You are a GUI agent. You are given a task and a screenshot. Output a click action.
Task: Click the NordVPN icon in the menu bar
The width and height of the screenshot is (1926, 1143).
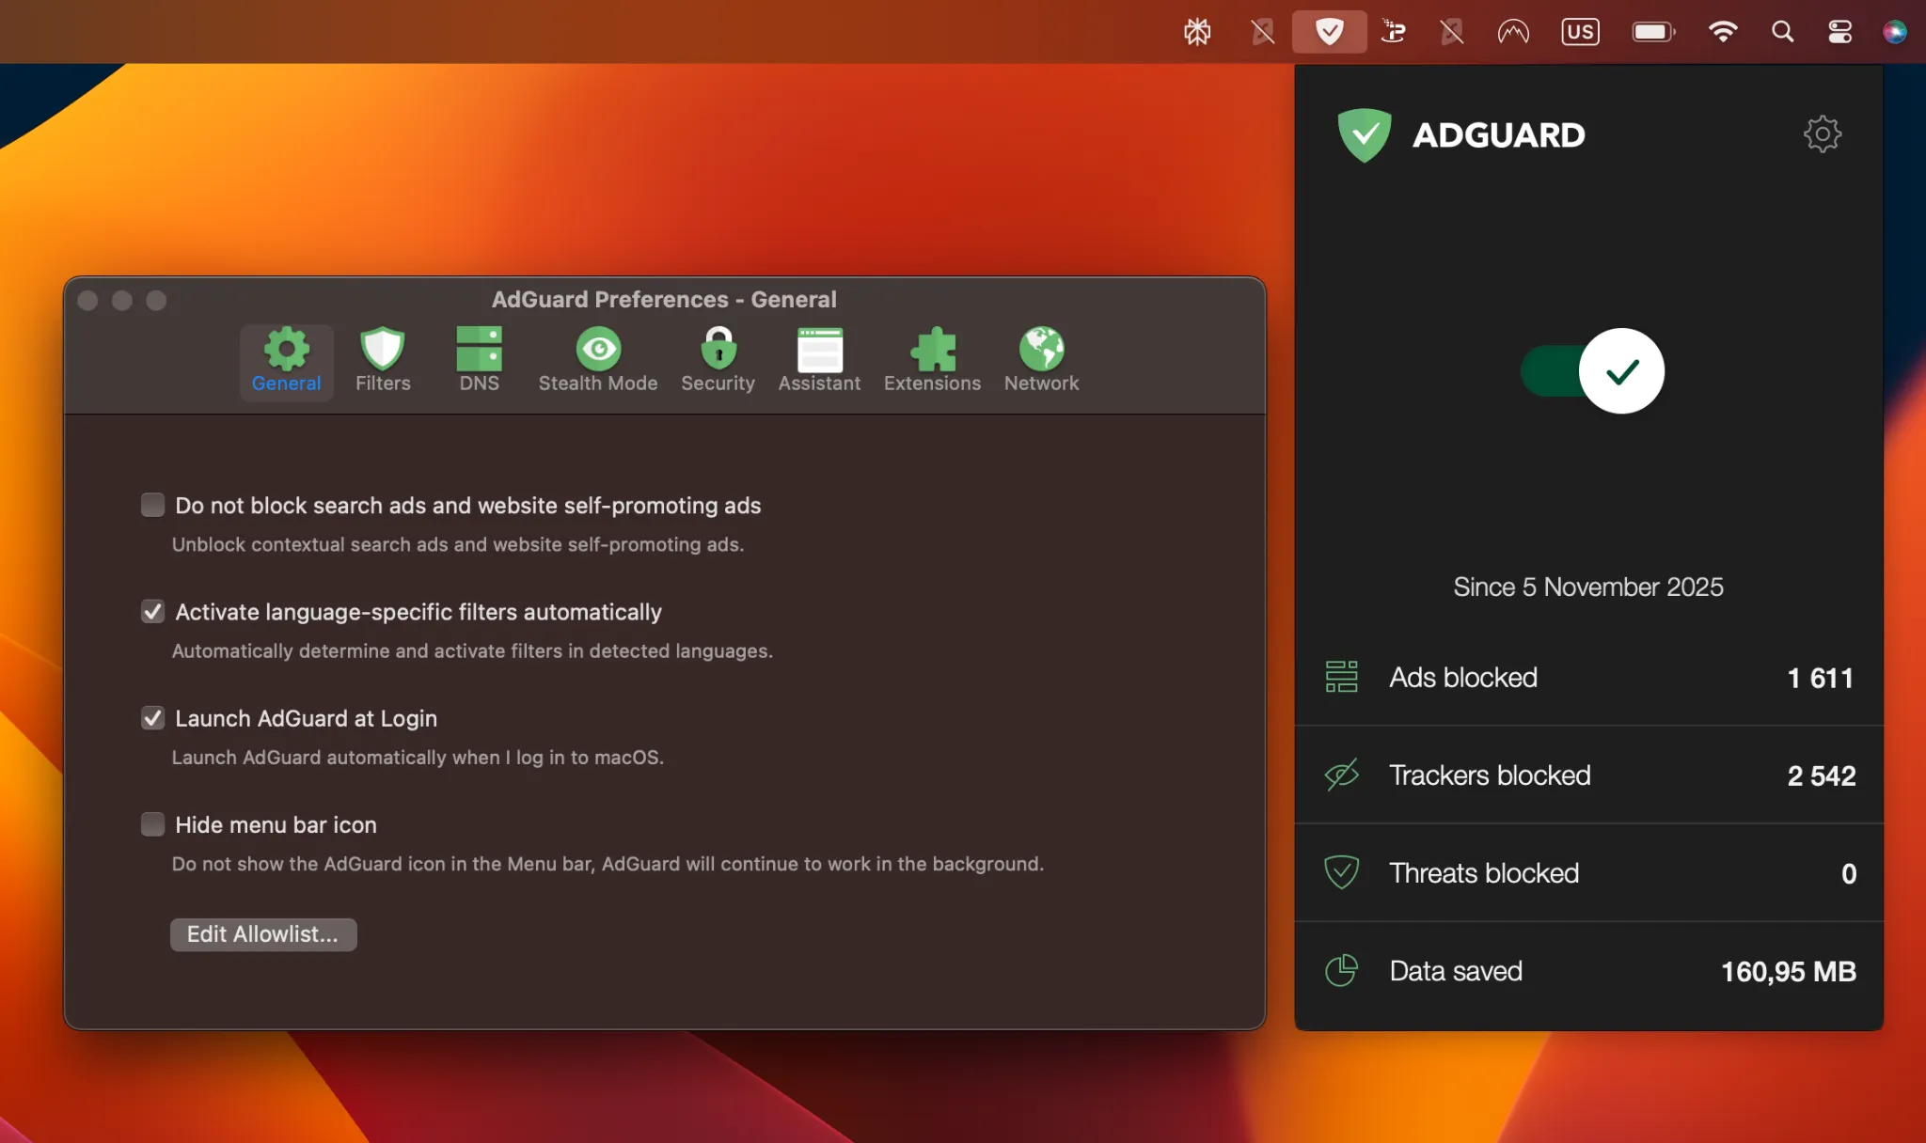[1514, 31]
